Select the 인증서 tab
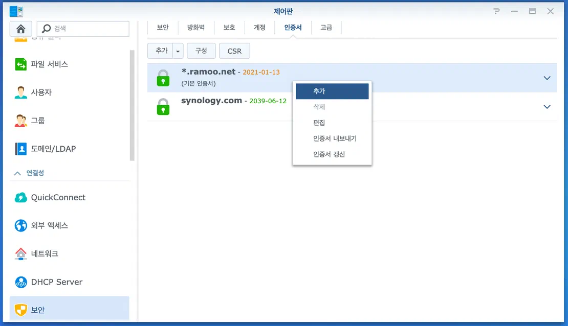Viewport: 568px width, 326px height. click(x=293, y=28)
